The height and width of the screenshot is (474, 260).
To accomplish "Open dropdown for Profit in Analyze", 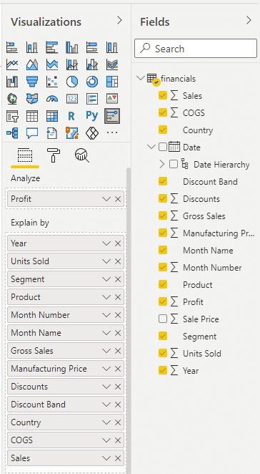I will [x=106, y=199].
